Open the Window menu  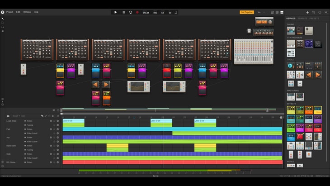coord(27,12)
